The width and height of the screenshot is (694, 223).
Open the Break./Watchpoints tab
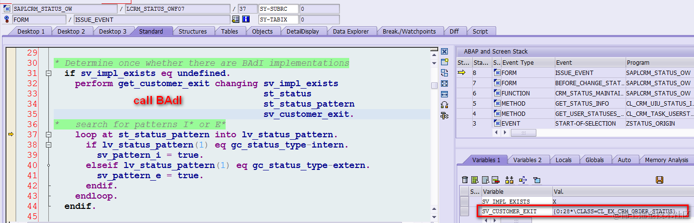point(409,31)
